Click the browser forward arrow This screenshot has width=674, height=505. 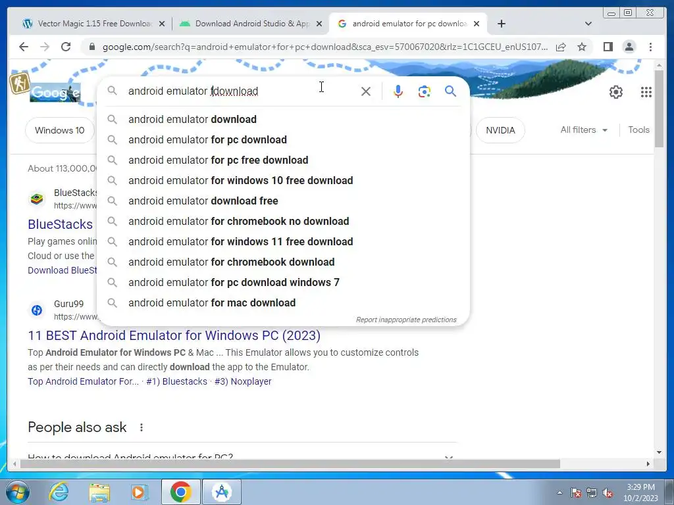45,47
